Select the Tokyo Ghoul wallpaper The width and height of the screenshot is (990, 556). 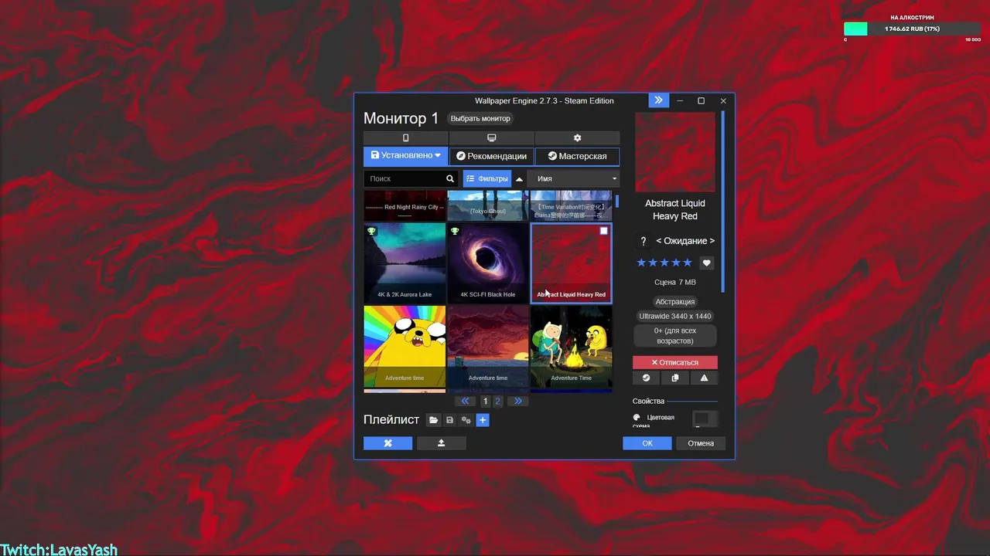488,205
